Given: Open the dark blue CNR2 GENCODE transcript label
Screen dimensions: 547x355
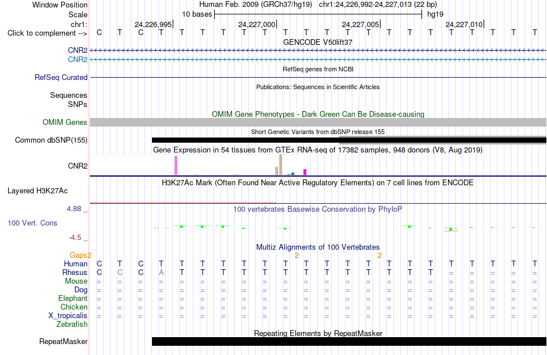Looking at the screenshot, I should coord(78,50).
